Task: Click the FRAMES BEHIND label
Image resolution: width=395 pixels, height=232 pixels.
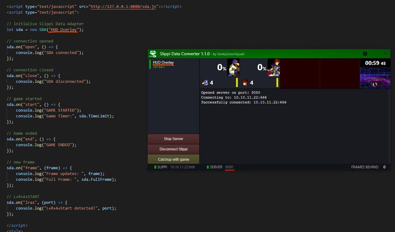Action: (x=365, y=167)
